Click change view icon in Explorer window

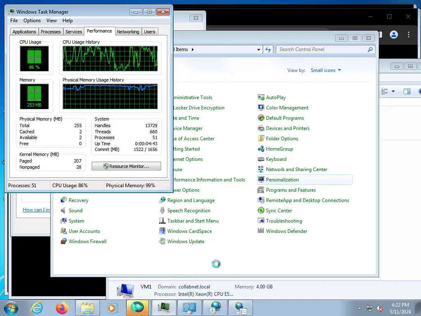[384, 91]
